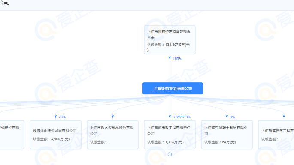Viewport: 294px width, 165px height.
Task: Click the arrowhead above 上海明凯市政工程有限责任公司
Action: point(170,117)
